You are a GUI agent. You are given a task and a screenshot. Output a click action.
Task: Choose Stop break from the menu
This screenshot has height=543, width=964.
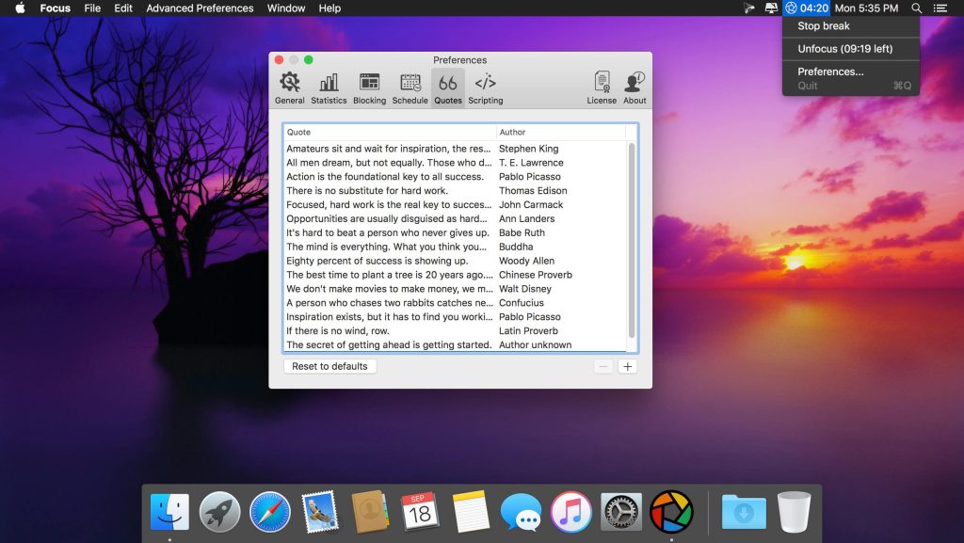click(x=824, y=26)
